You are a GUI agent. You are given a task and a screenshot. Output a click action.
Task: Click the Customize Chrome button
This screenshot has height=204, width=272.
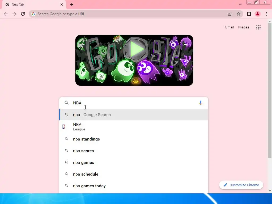[241, 185]
